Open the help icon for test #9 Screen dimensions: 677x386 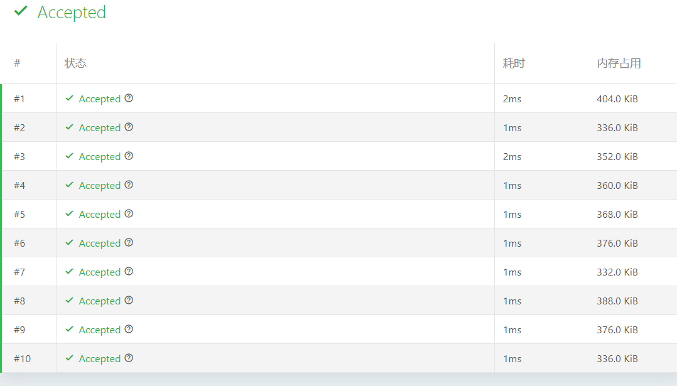[129, 330]
